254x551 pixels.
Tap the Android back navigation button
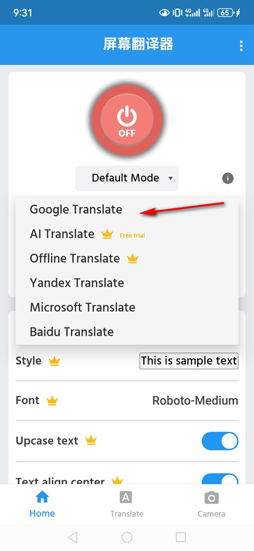click(x=72, y=537)
